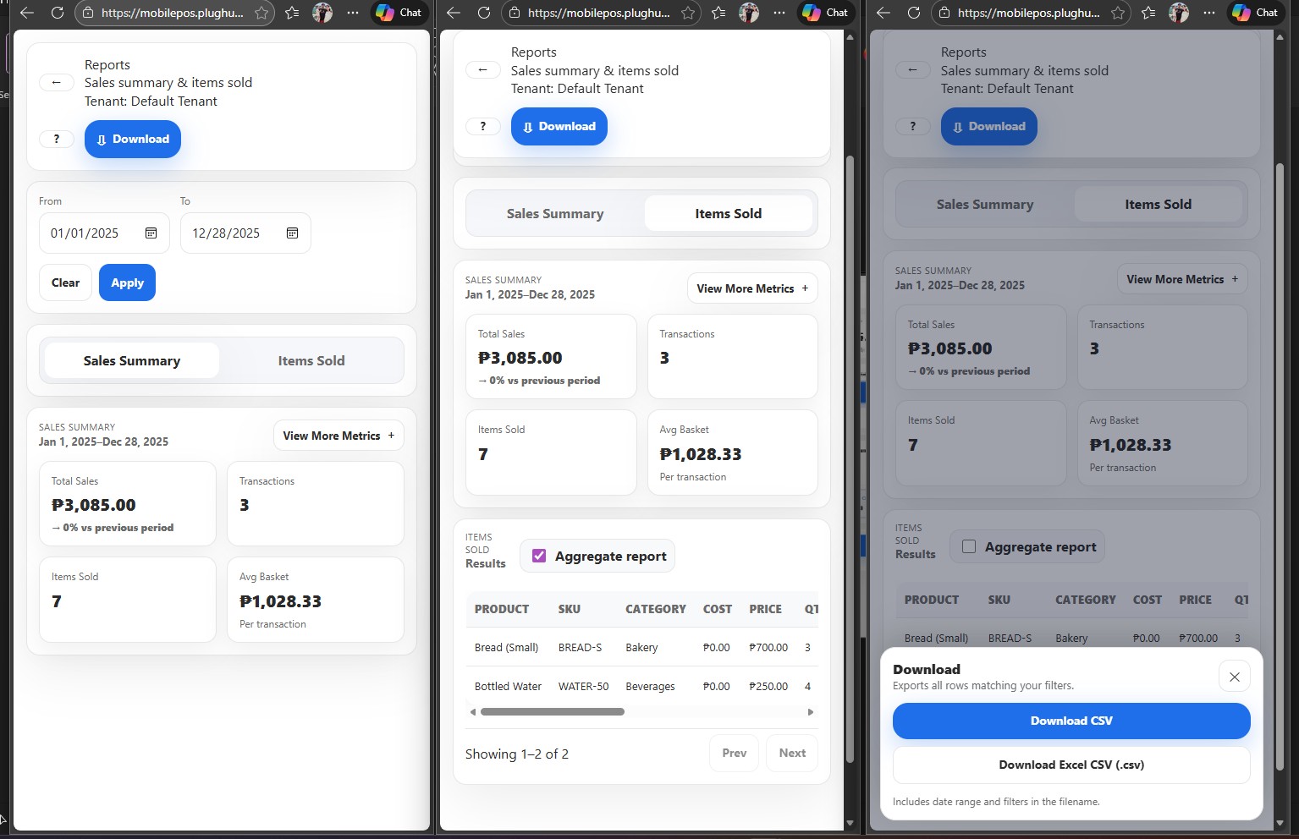This screenshot has width=1299, height=839.
Task: Click the calendar icon on the From date
Action: [x=151, y=232]
